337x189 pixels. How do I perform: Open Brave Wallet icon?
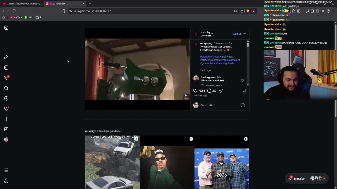[x=318, y=11]
